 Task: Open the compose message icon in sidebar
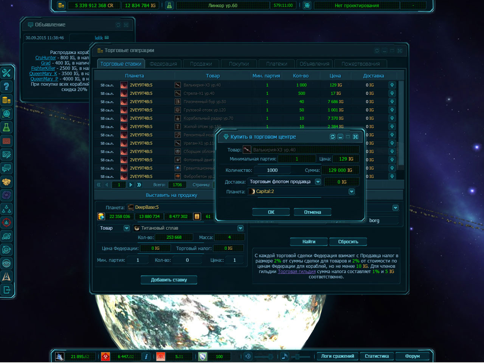(x=6, y=154)
